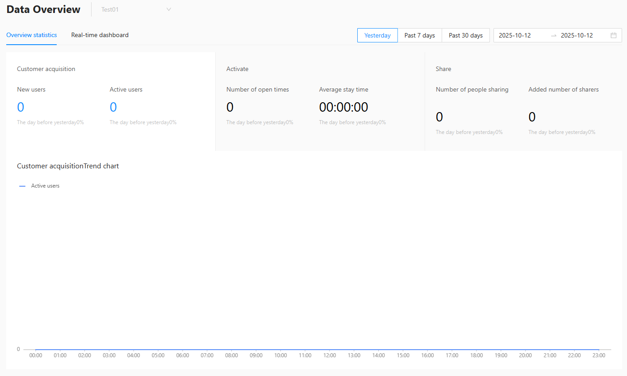The height and width of the screenshot is (376, 627).
Task: Click the 23:00 label on chart axis
Action: point(599,355)
